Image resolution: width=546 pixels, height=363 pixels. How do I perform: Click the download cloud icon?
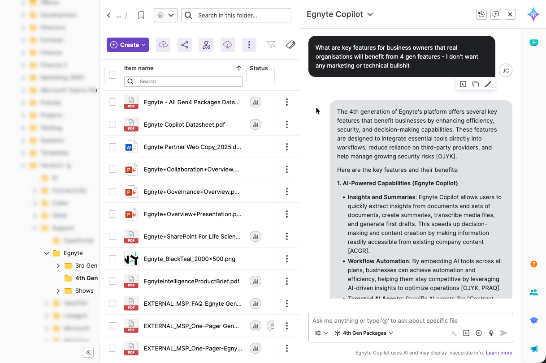228,45
